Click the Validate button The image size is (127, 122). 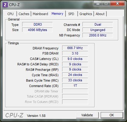click(x=87, y=115)
